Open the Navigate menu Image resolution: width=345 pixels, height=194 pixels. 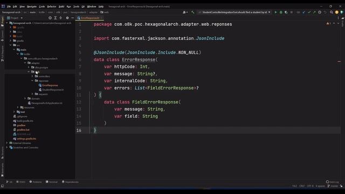click(x=32, y=6)
